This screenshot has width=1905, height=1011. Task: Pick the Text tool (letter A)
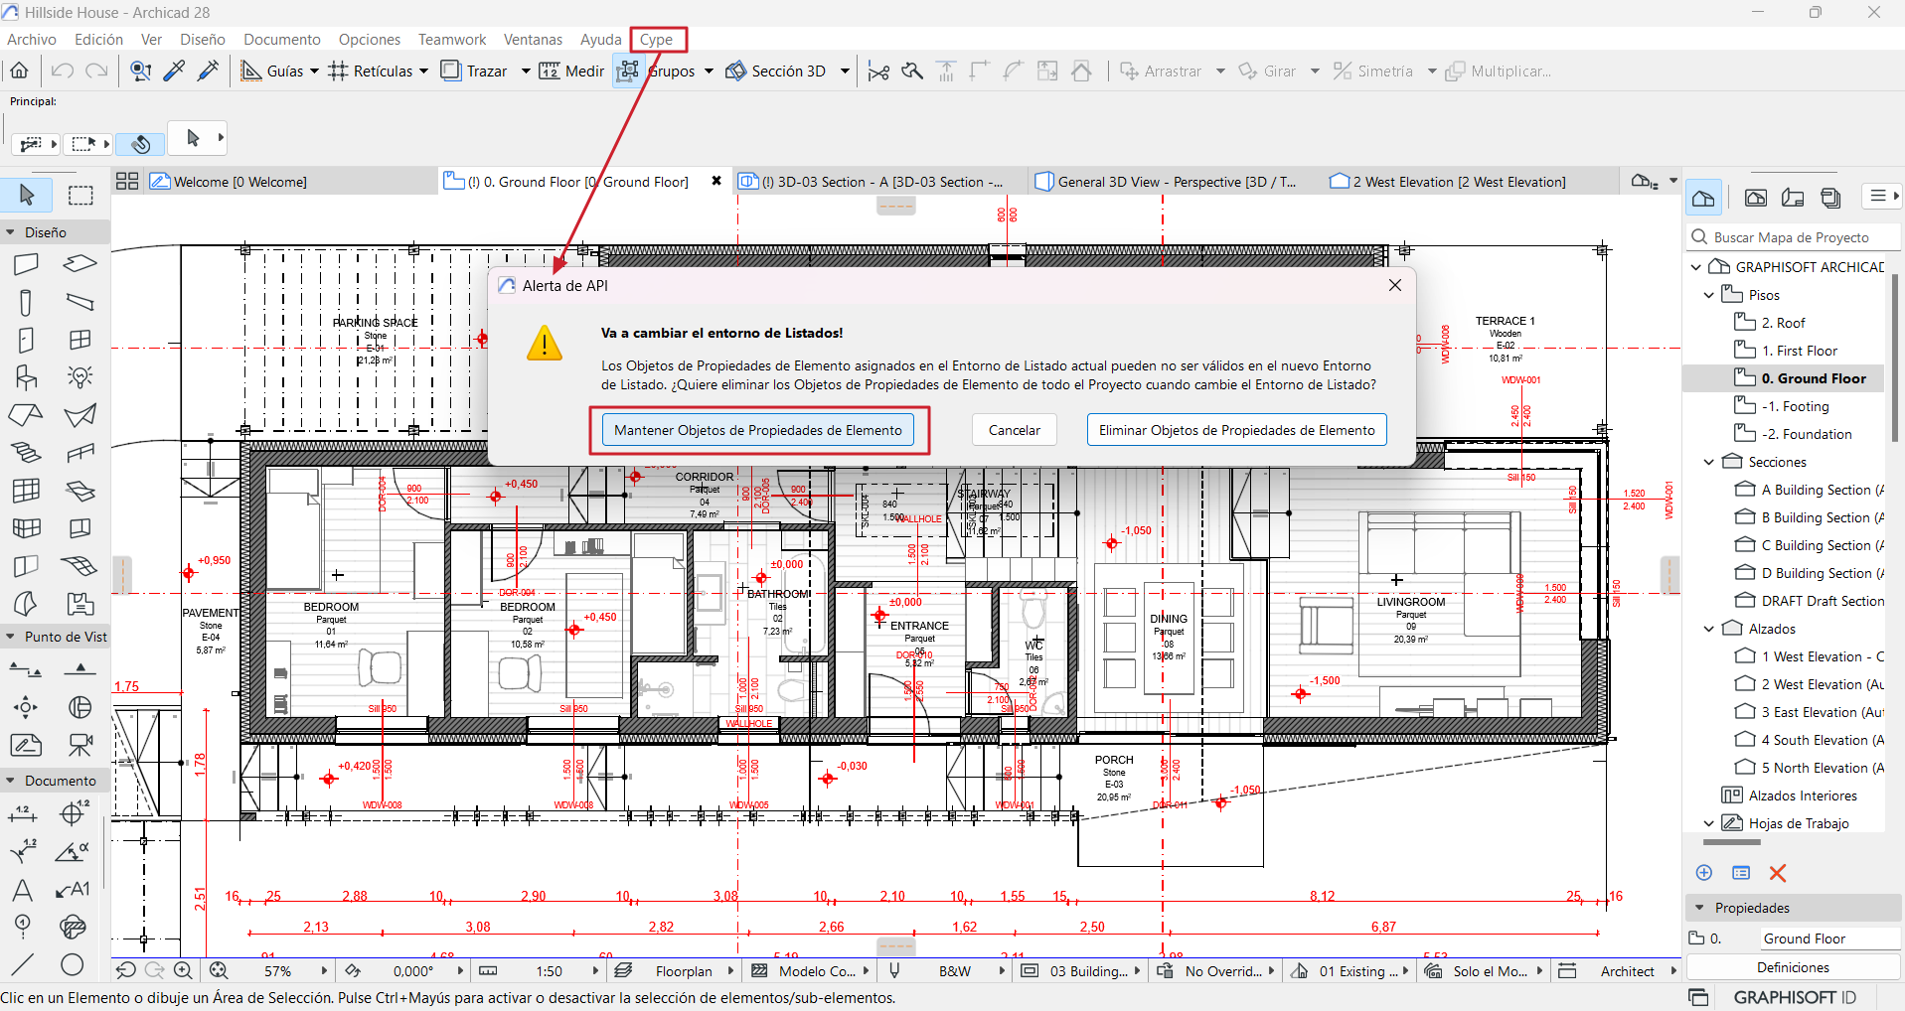(23, 890)
